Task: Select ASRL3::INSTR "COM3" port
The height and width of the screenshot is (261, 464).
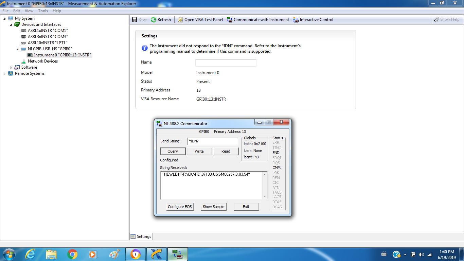Action: pyautogui.click(x=48, y=37)
